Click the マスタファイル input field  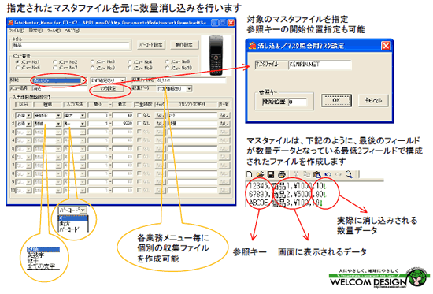point(320,65)
